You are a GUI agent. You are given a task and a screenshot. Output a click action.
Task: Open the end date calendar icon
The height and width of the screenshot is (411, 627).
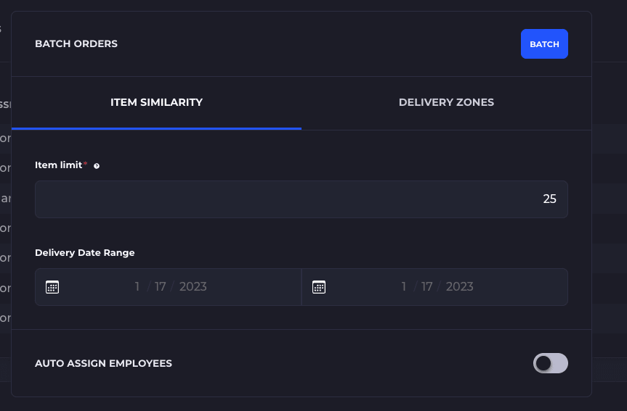pyautogui.click(x=319, y=287)
